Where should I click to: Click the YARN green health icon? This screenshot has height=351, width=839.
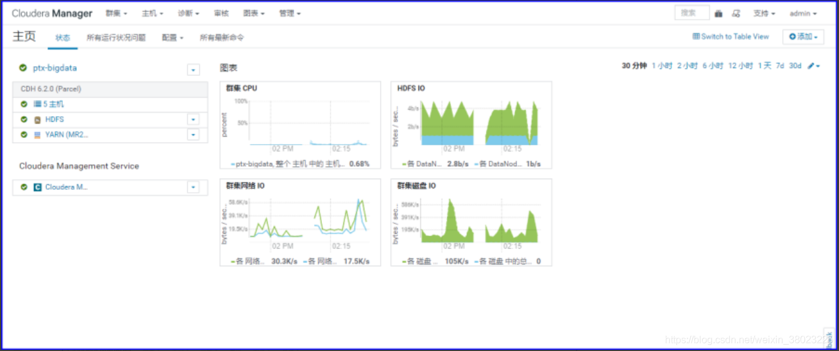[24, 135]
